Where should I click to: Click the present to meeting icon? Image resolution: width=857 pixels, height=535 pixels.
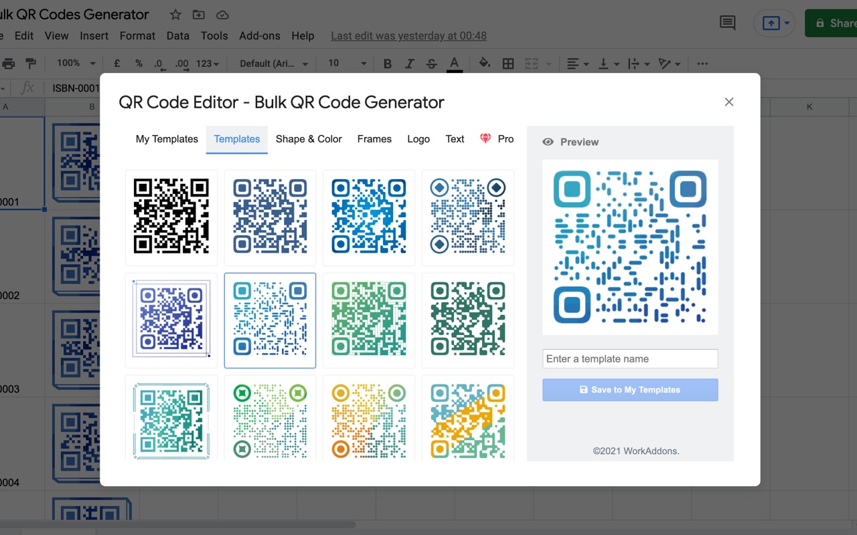(x=770, y=23)
